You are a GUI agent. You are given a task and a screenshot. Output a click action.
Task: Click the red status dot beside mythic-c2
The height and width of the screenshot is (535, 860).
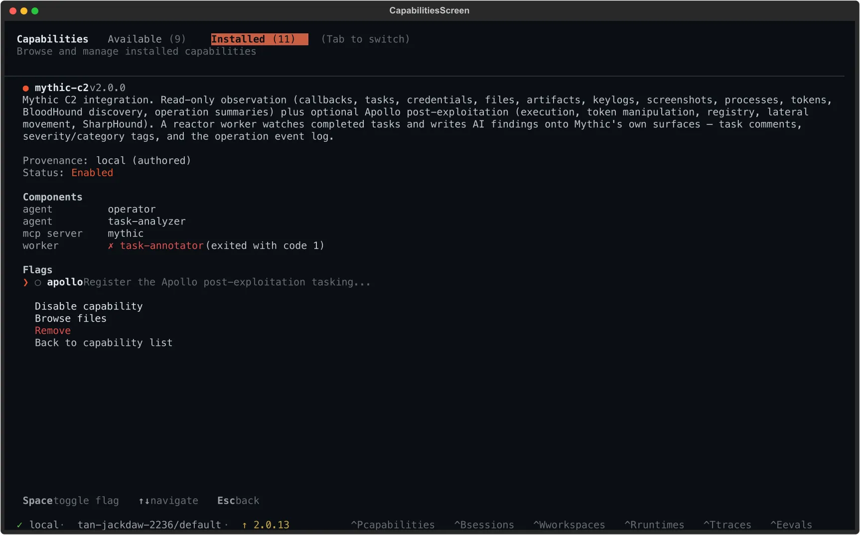(25, 88)
